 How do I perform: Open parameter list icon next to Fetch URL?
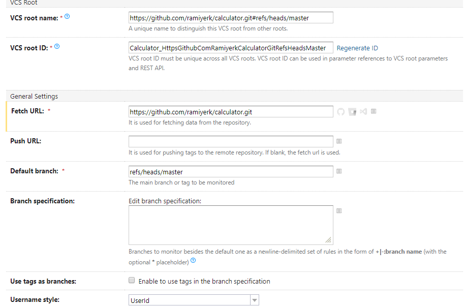374,111
